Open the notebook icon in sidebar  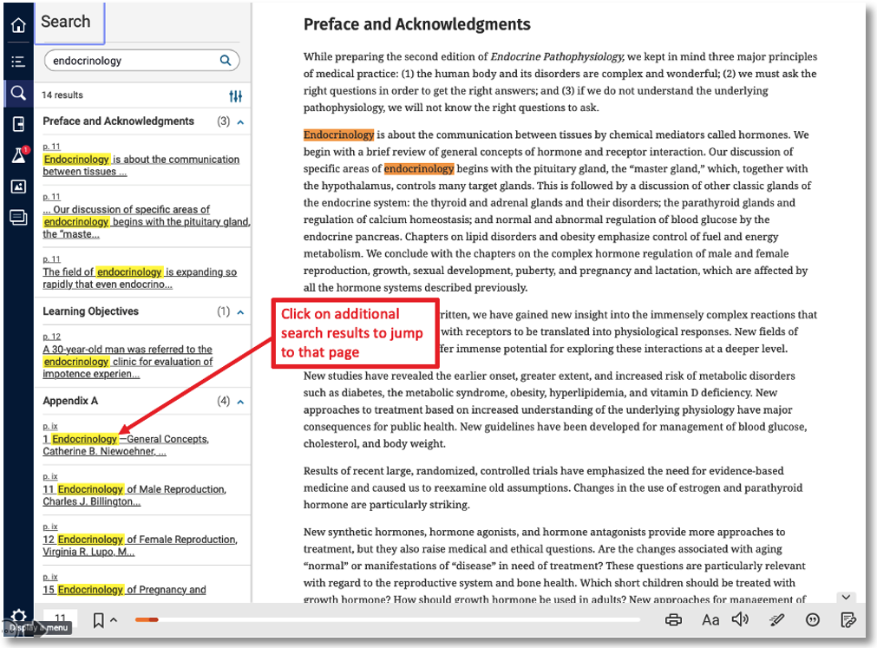point(18,124)
